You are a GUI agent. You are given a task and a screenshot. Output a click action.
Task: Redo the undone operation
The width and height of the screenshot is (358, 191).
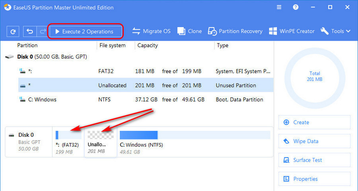point(43,32)
